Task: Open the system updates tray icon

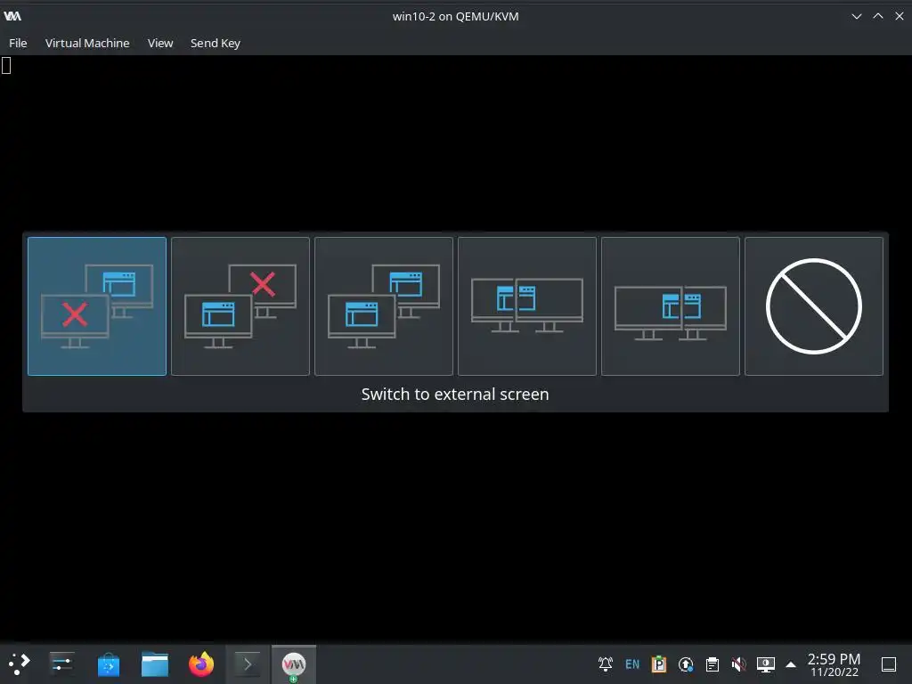Action: click(686, 664)
